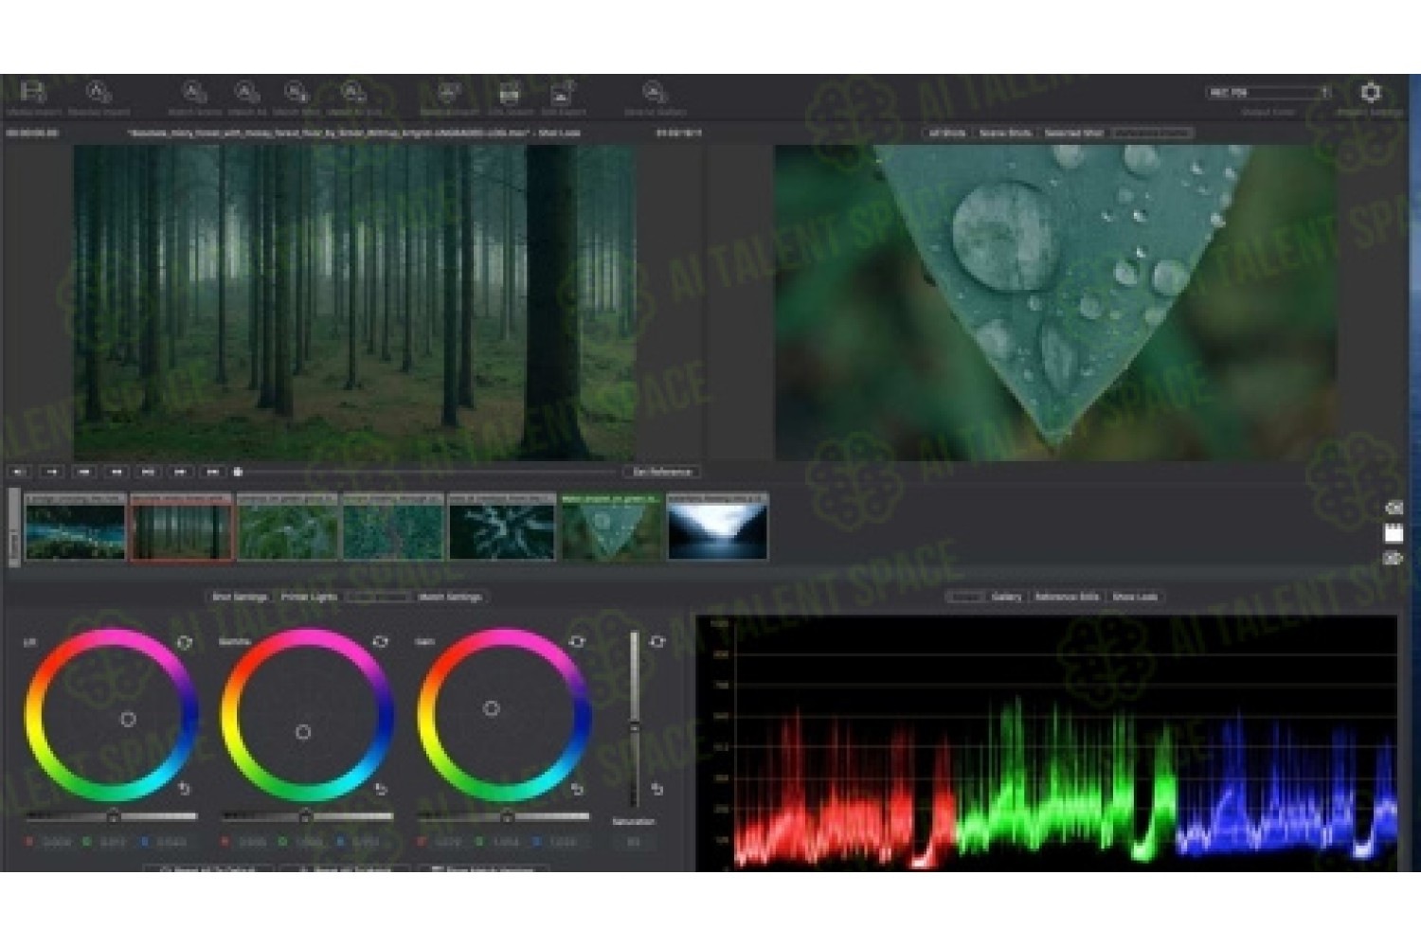
Task: Click the Lift red value field
Action: coord(56,841)
